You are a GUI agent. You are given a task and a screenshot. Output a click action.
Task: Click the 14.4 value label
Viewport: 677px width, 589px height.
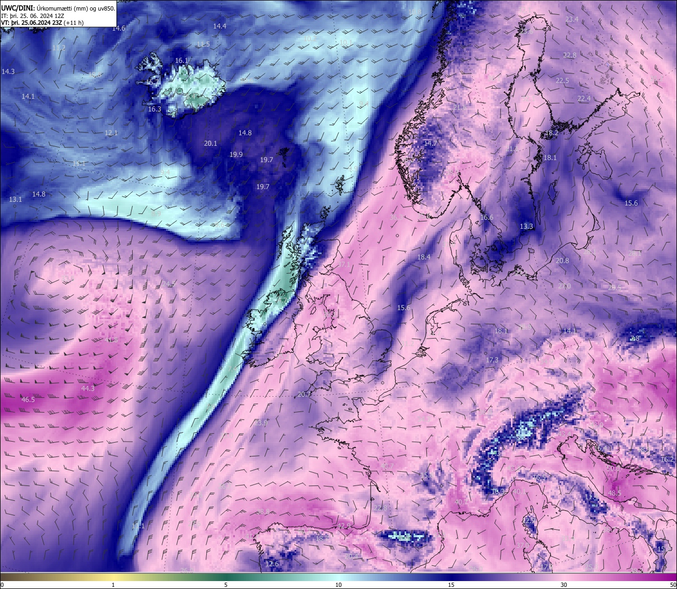(x=219, y=26)
